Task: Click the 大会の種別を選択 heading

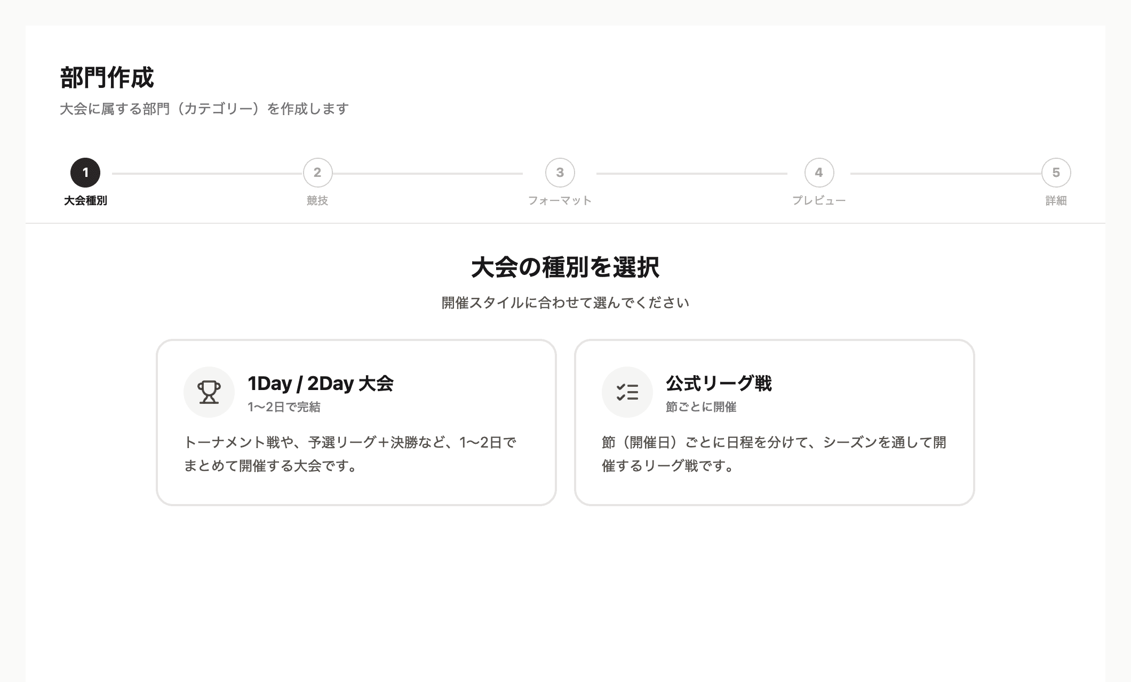Action: [565, 267]
